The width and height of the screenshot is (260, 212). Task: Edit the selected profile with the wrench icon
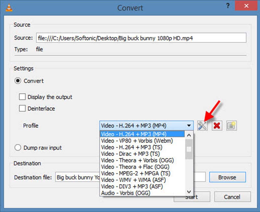202,126
